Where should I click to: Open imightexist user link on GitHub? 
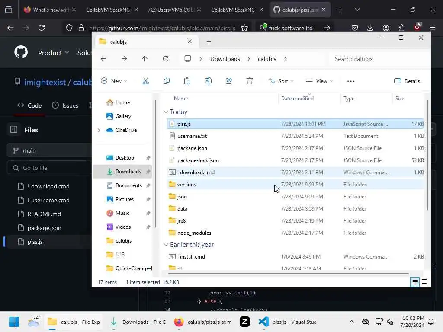pyautogui.click(x=45, y=82)
